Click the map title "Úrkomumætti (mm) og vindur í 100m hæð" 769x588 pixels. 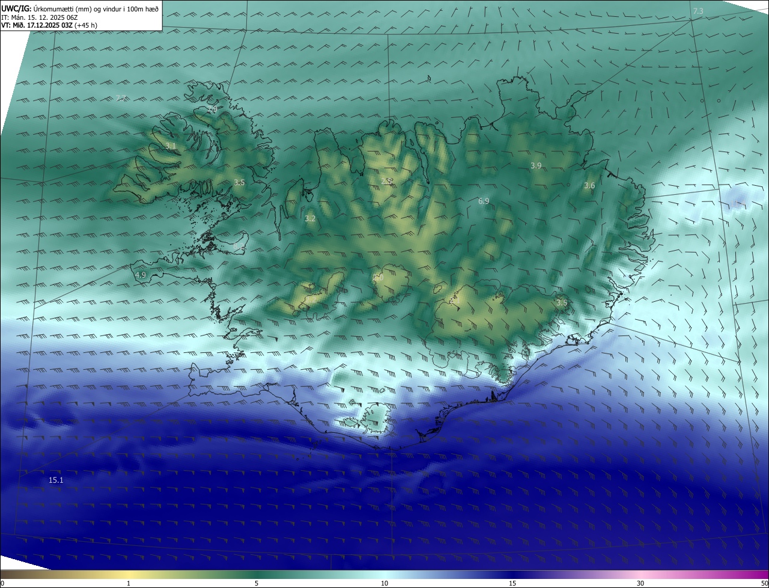click(97, 8)
